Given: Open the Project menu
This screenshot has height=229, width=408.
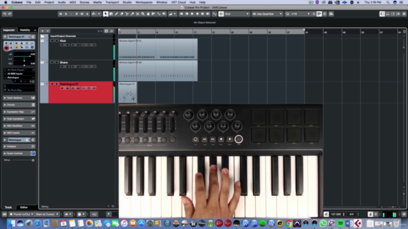Looking at the screenshot, I should [49, 3].
